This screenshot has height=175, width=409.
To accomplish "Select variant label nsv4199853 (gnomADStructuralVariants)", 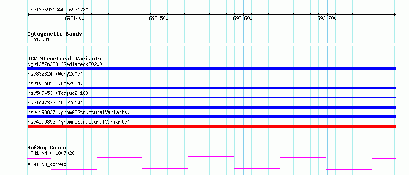I will tap(79, 122).
